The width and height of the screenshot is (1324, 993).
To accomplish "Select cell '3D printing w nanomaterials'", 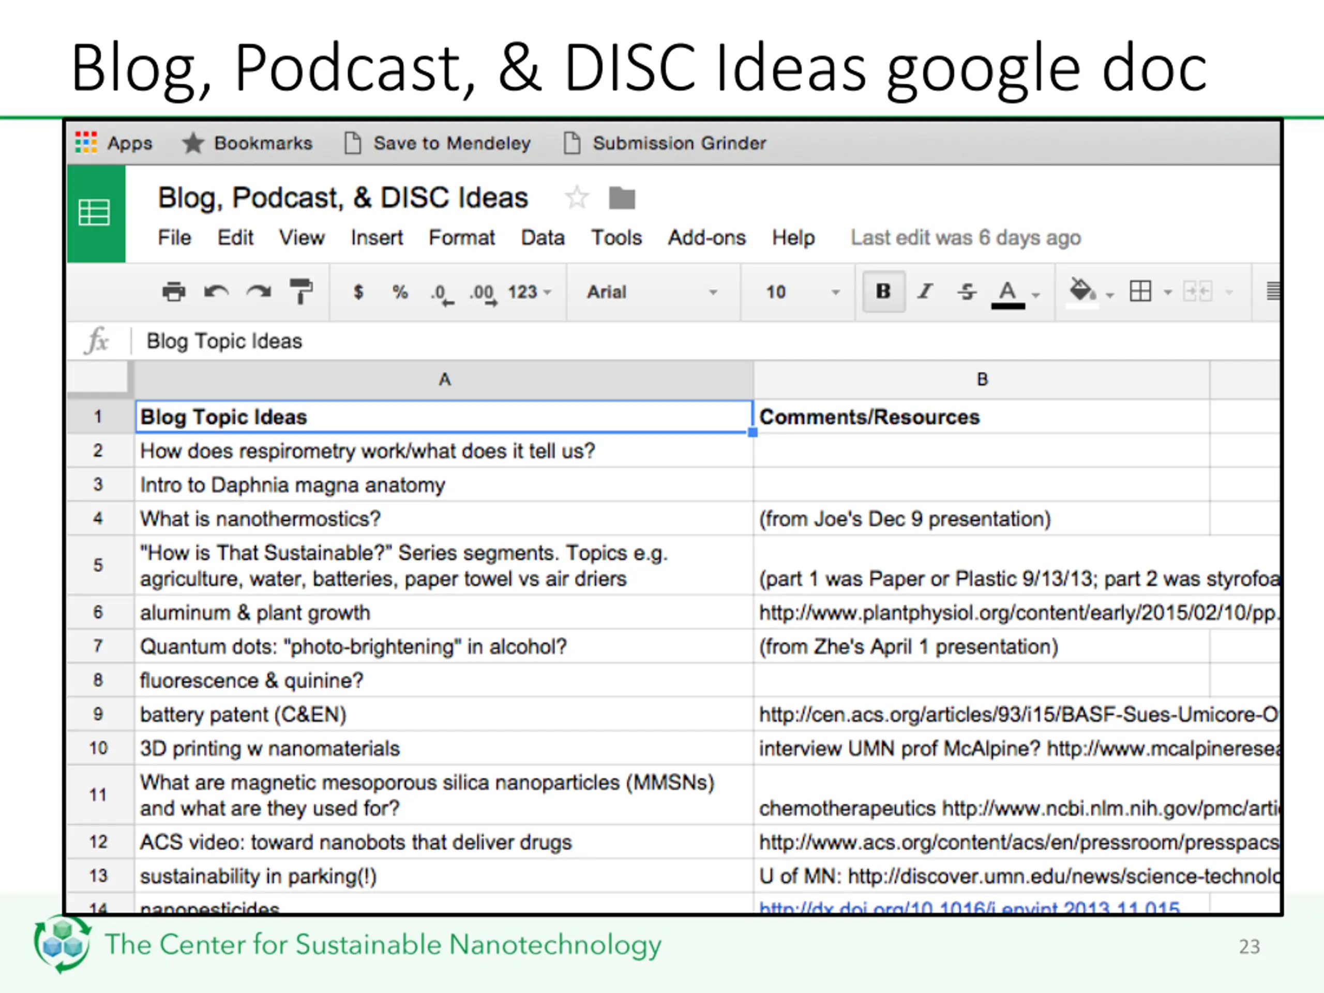I will pos(444,748).
